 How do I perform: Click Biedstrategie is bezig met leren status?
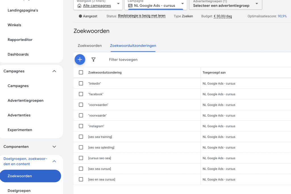coord(142,16)
